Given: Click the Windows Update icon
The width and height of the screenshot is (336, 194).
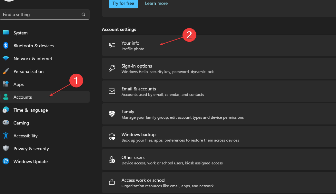Looking at the screenshot, I should point(6,161).
